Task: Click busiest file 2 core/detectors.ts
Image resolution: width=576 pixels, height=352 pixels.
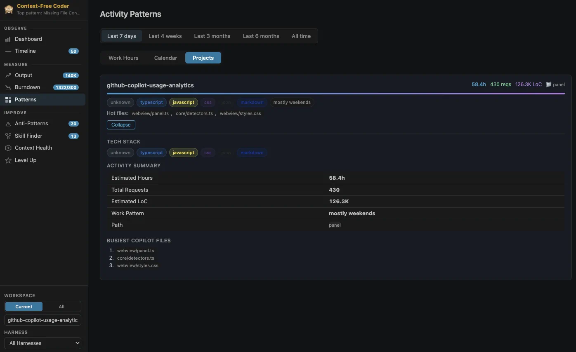Action: [x=135, y=258]
